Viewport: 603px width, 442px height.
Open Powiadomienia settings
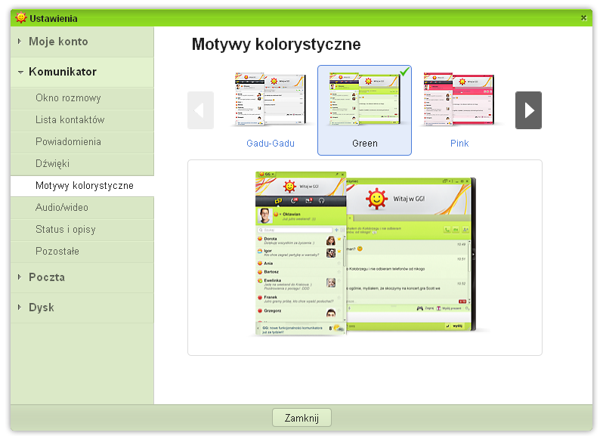82,142
